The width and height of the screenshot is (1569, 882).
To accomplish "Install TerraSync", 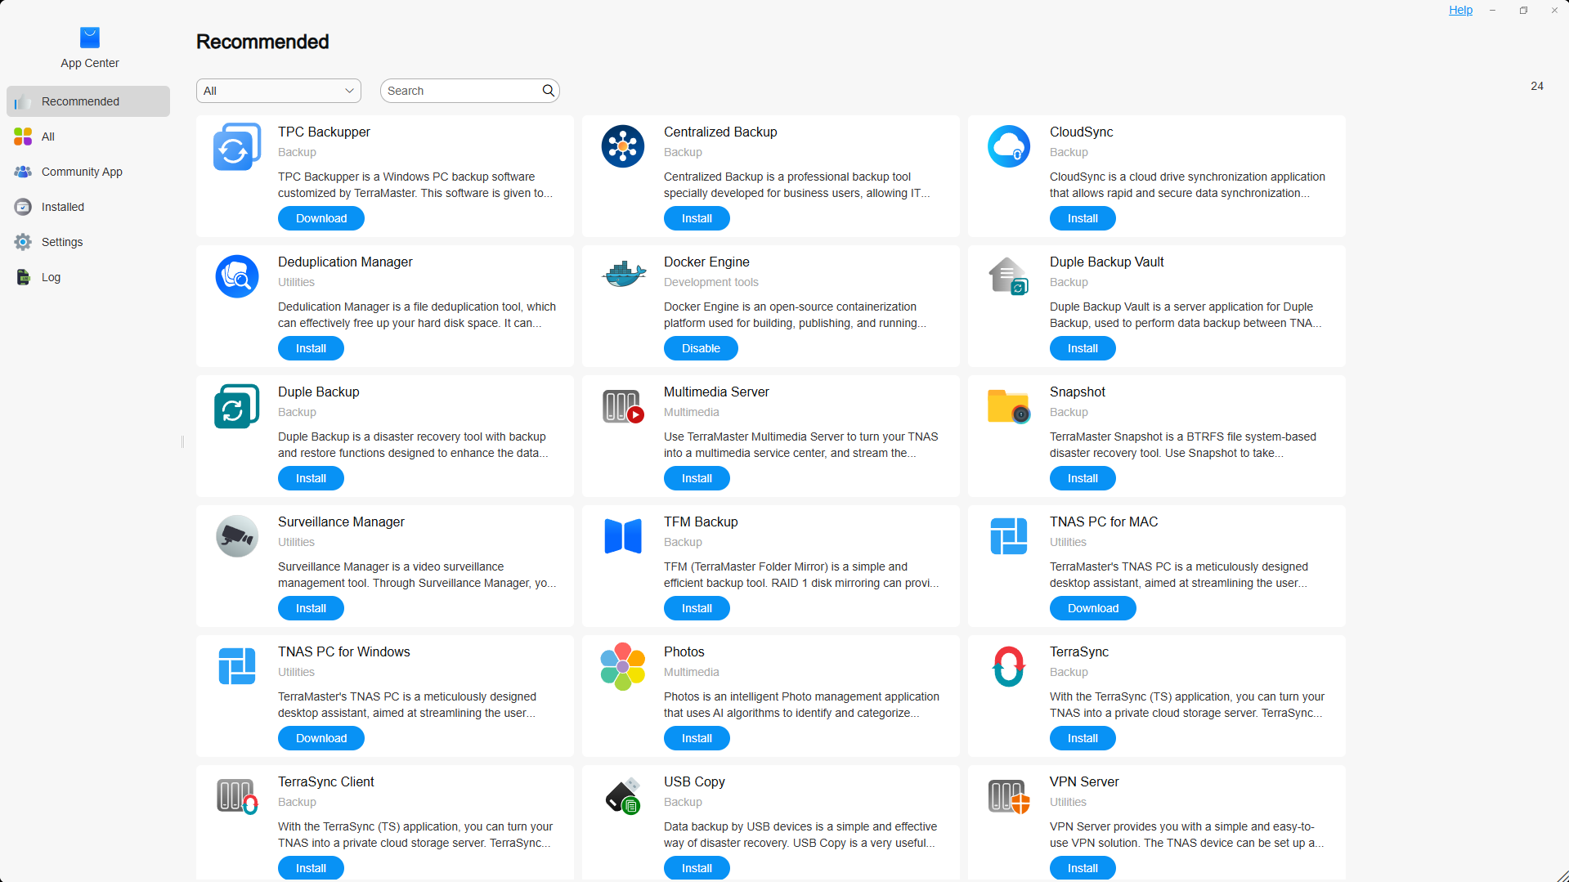I will click(x=1083, y=738).
